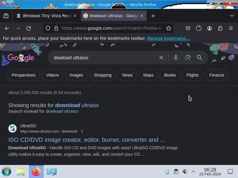Filter results by Finance
Viewport: 238px width, 178px height.
(217, 75)
